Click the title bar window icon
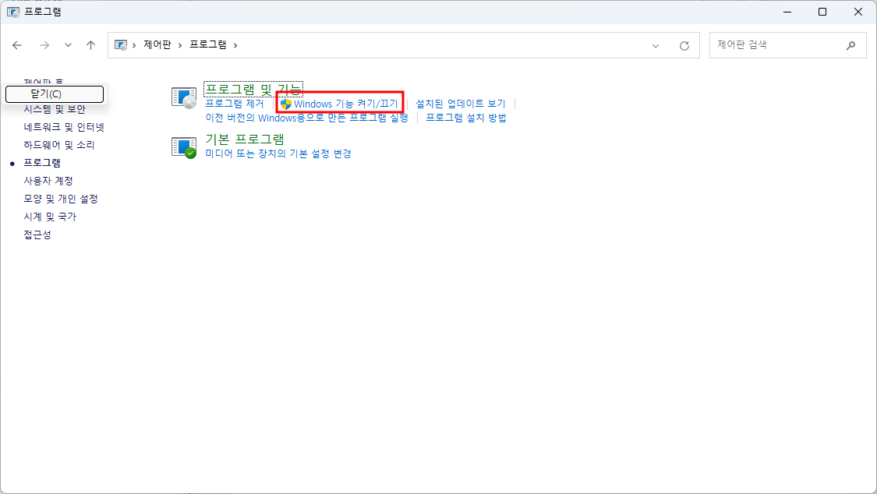 pos(13,12)
